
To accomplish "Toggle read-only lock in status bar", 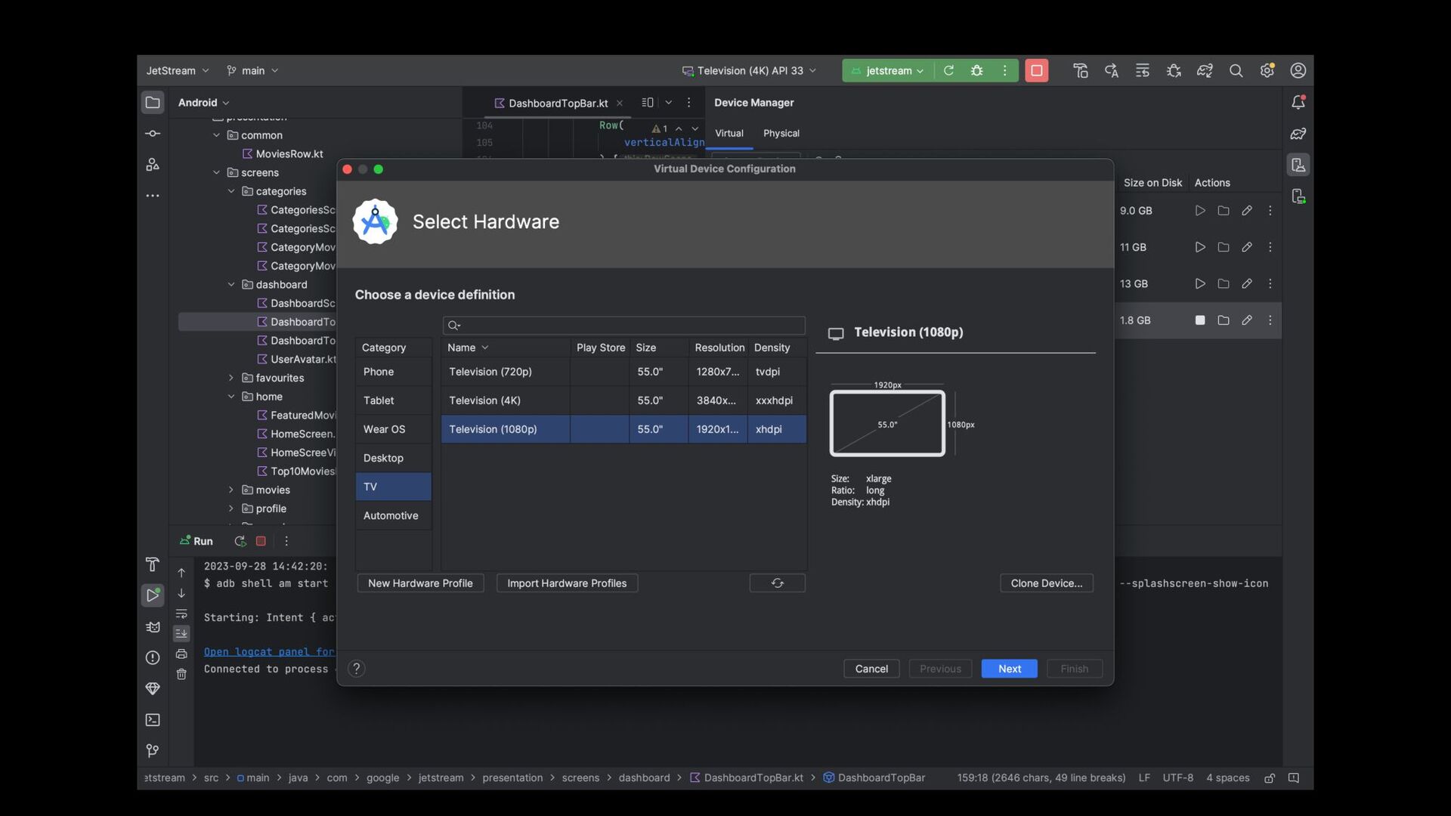I will pyautogui.click(x=1270, y=778).
